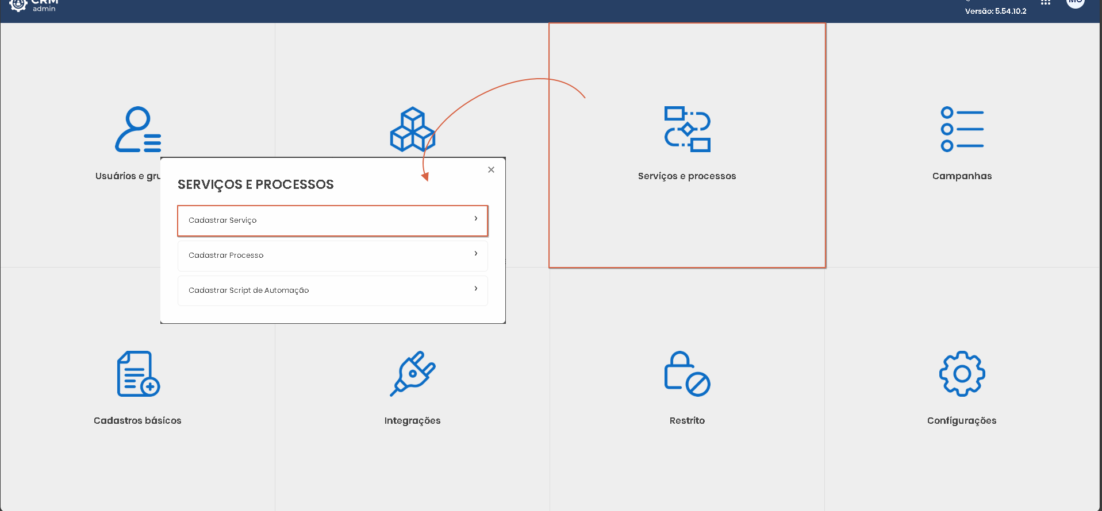Click the Versão 5.54.10.2 text
Viewport: 1102px width, 511px height.
(x=995, y=11)
